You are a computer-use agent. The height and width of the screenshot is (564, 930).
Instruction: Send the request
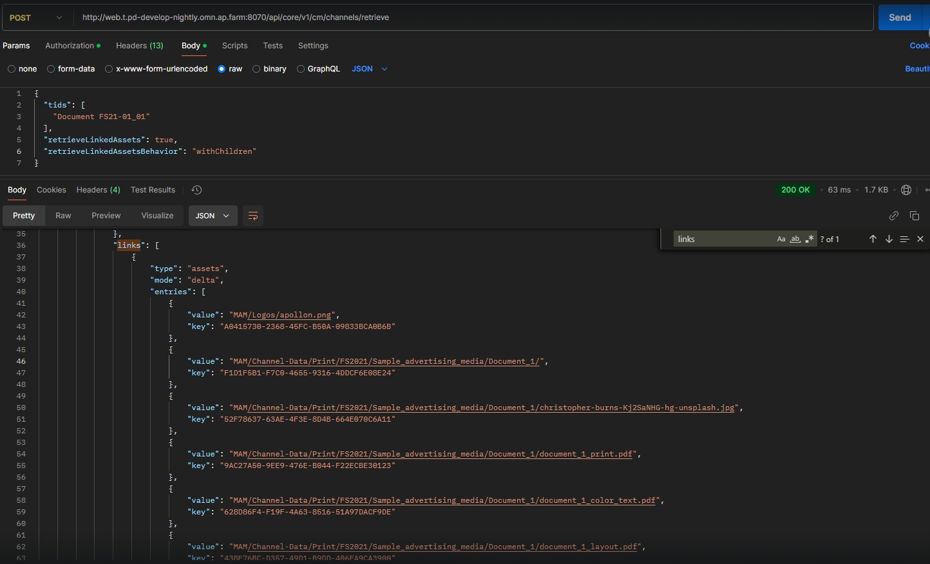900,18
